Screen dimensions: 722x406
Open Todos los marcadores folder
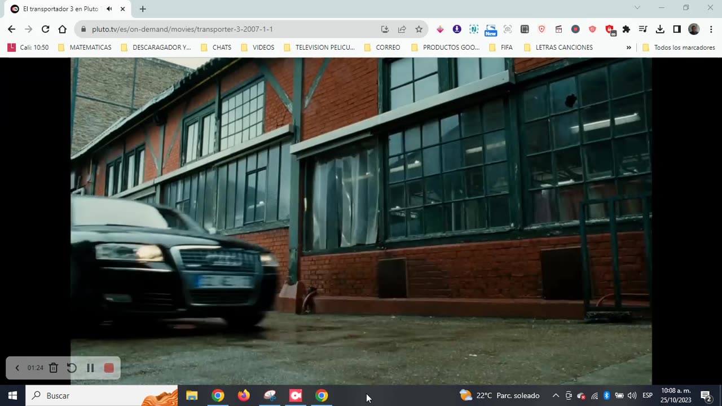(x=679, y=47)
